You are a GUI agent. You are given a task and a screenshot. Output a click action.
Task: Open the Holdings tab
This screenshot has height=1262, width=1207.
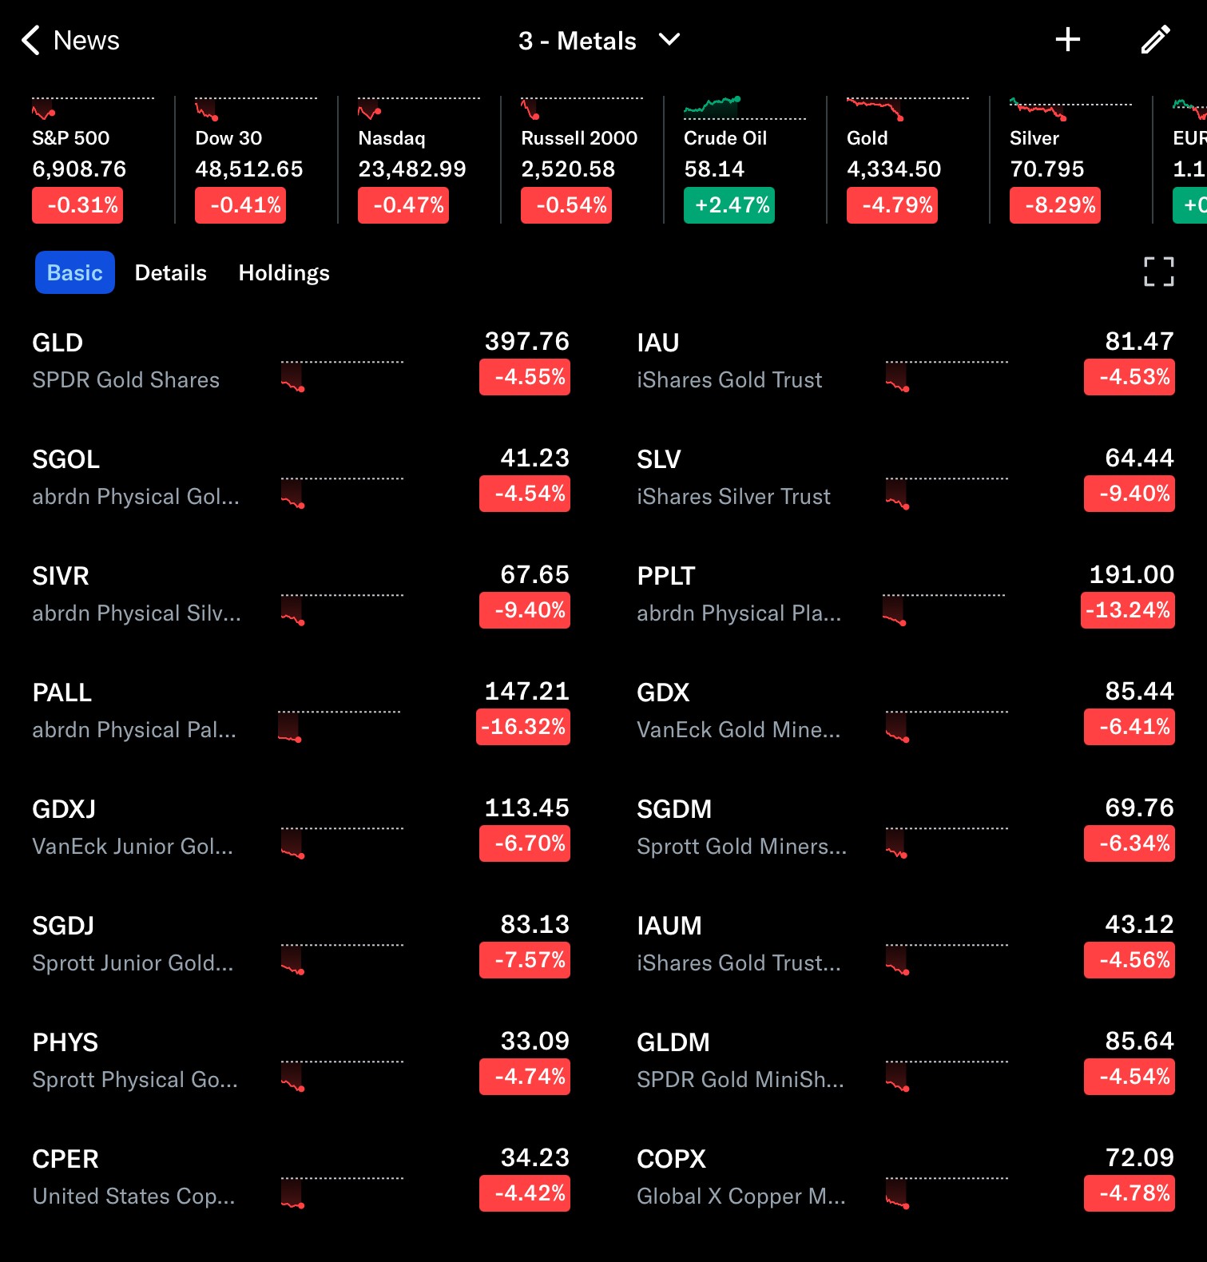tap(284, 273)
